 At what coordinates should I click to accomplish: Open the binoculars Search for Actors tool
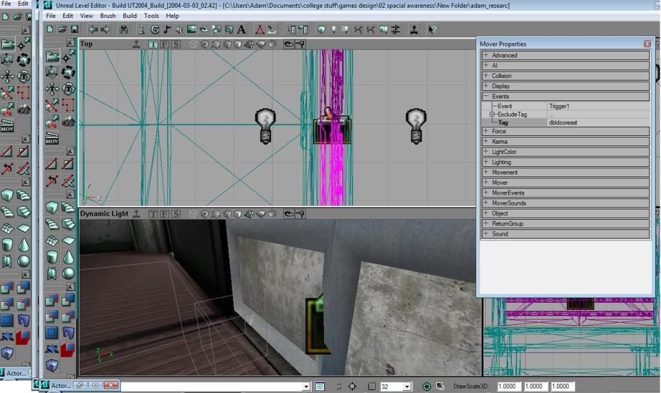(124, 30)
